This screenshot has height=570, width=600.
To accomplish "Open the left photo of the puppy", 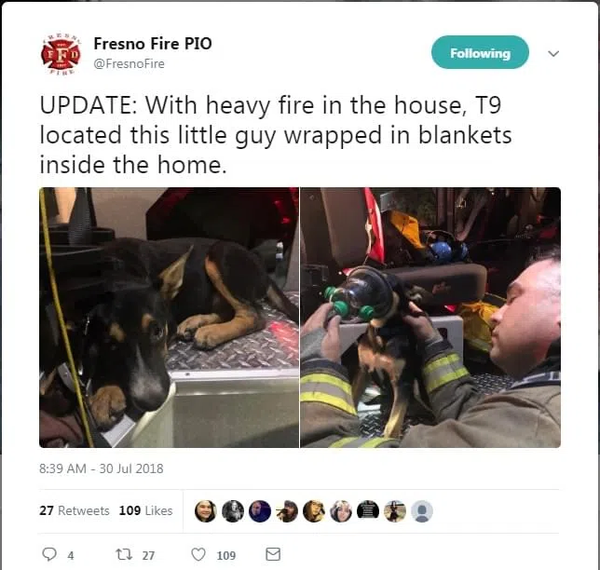I will tap(169, 318).
